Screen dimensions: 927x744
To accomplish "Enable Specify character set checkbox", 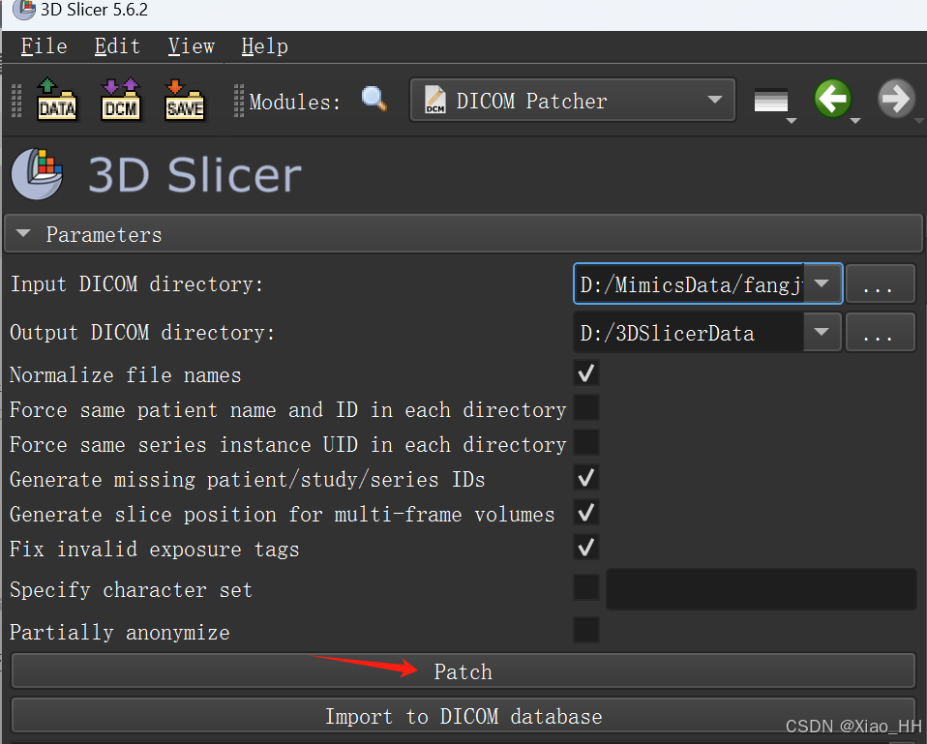I will (x=585, y=588).
